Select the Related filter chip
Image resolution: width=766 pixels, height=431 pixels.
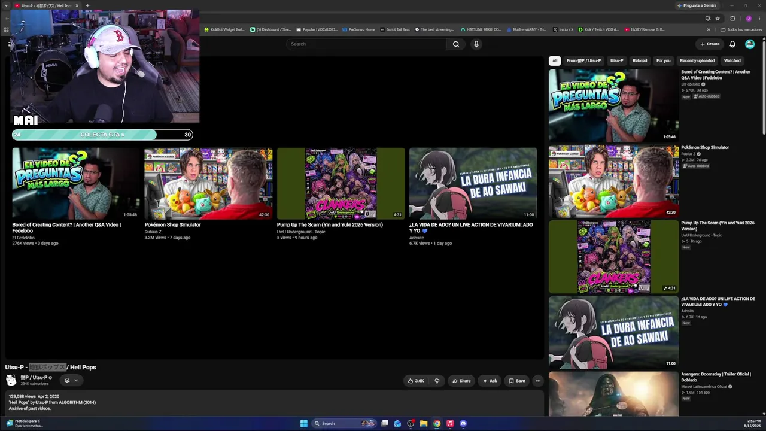640,60
